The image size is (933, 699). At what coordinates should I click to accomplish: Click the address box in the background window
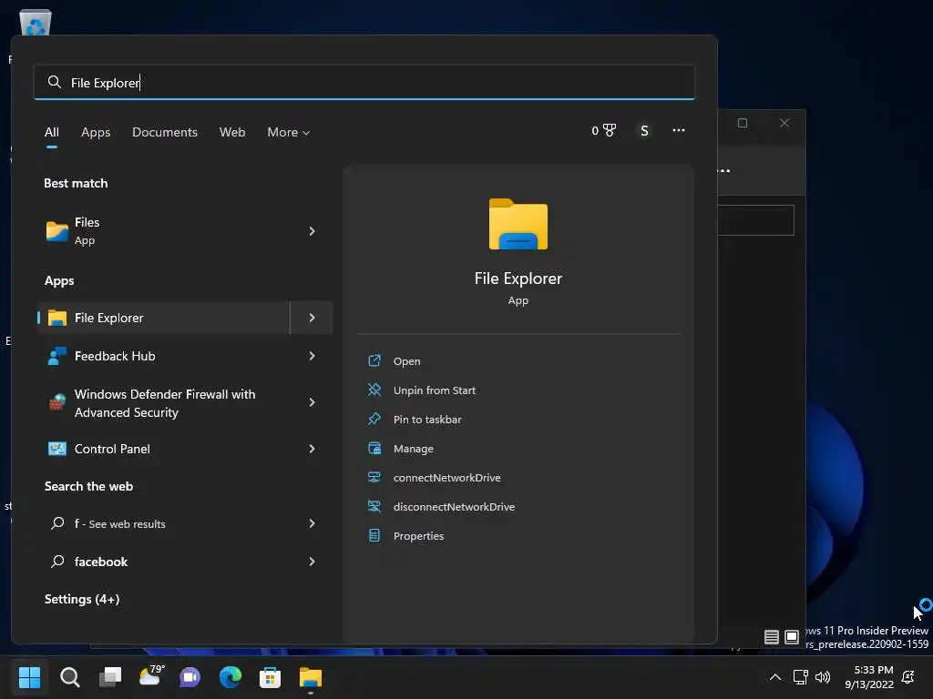point(755,220)
